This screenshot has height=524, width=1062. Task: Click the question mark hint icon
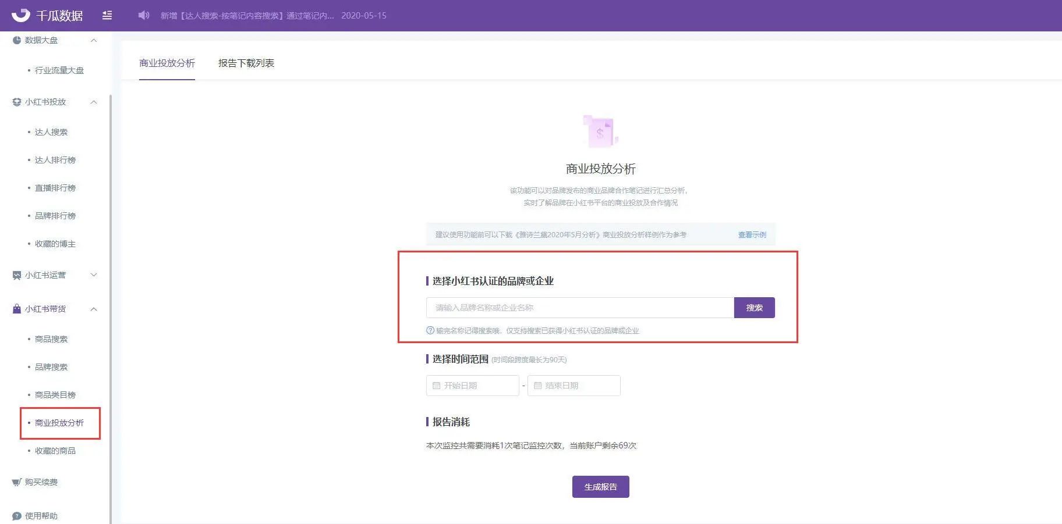coord(430,330)
